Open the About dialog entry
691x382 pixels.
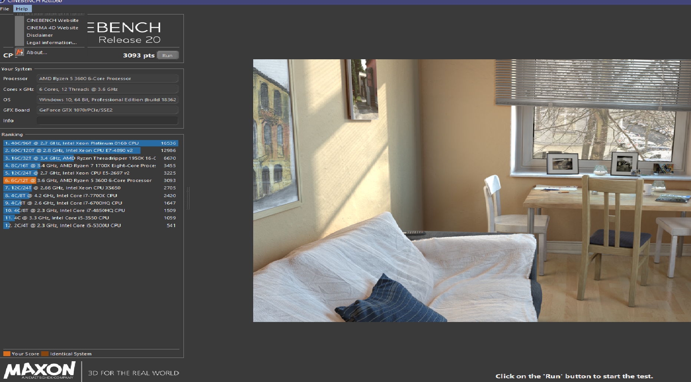pyautogui.click(x=37, y=53)
